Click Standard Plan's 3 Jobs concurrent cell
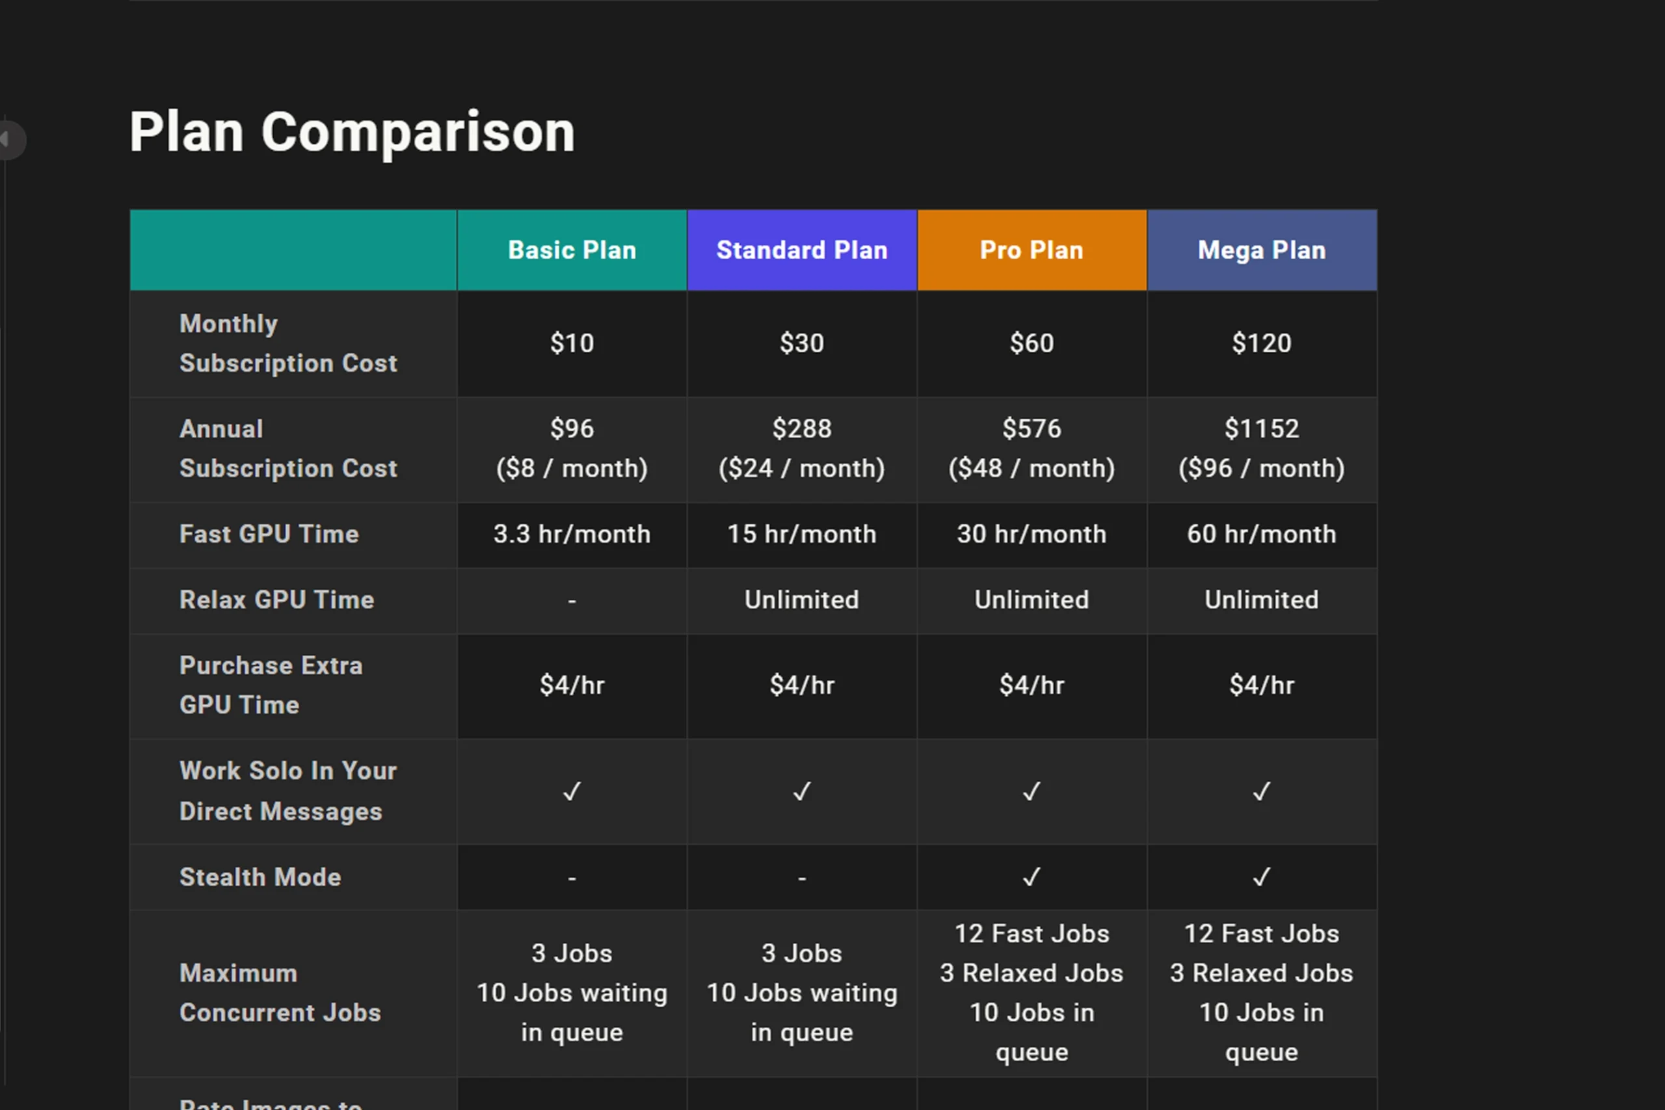1665x1110 pixels. [x=802, y=994]
